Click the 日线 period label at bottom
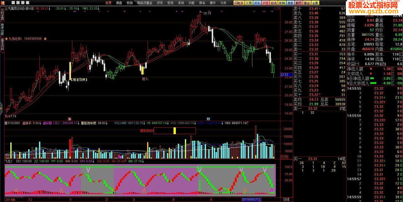This screenshot has height=202, width=403. 286,199
